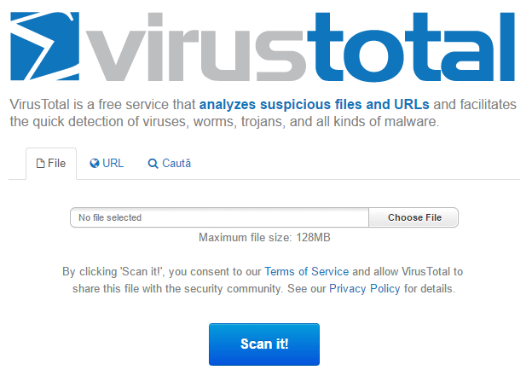The height and width of the screenshot is (376, 532).
Task: Open the Privacy Policy link
Action: 365,288
